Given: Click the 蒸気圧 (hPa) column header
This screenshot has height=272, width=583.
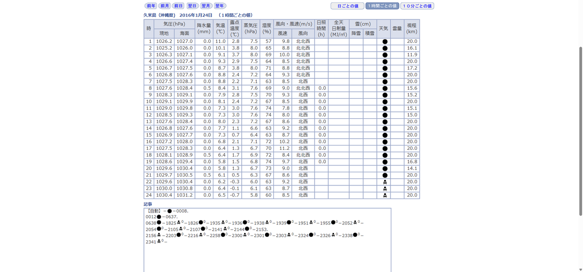Looking at the screenshot, I should point(250,29).
